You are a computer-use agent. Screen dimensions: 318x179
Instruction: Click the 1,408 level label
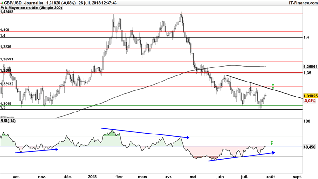pyautogui.click(x=5, y=30)
